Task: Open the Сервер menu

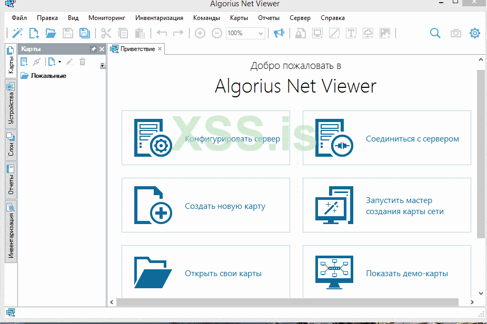Action: pyautogui.click(x=300, y=18)
